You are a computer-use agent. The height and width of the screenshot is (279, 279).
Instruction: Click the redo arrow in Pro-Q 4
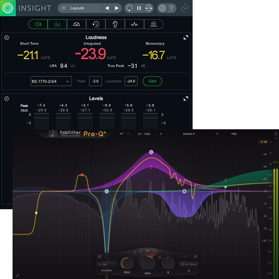(x=128, y=133)
